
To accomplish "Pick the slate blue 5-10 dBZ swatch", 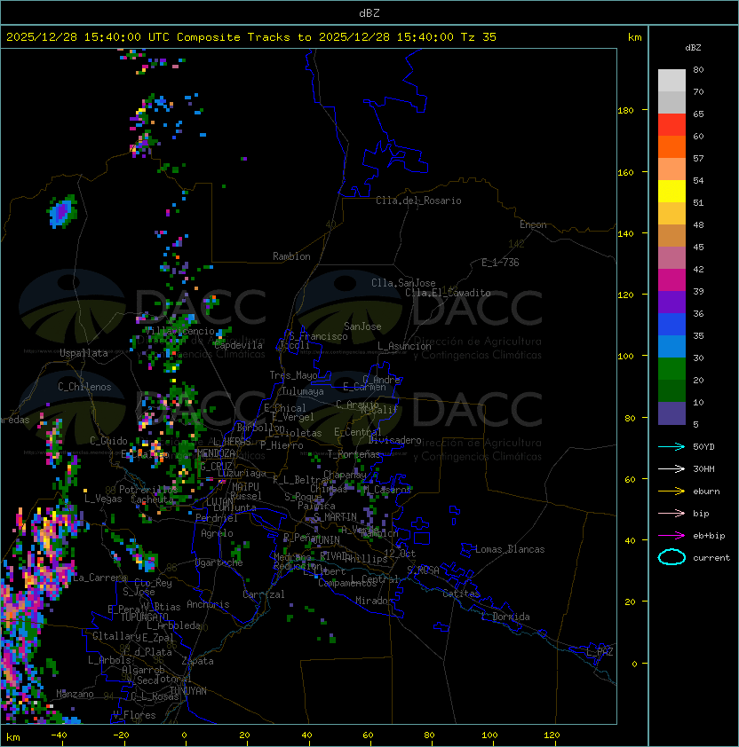I will [x=671, y=413].
